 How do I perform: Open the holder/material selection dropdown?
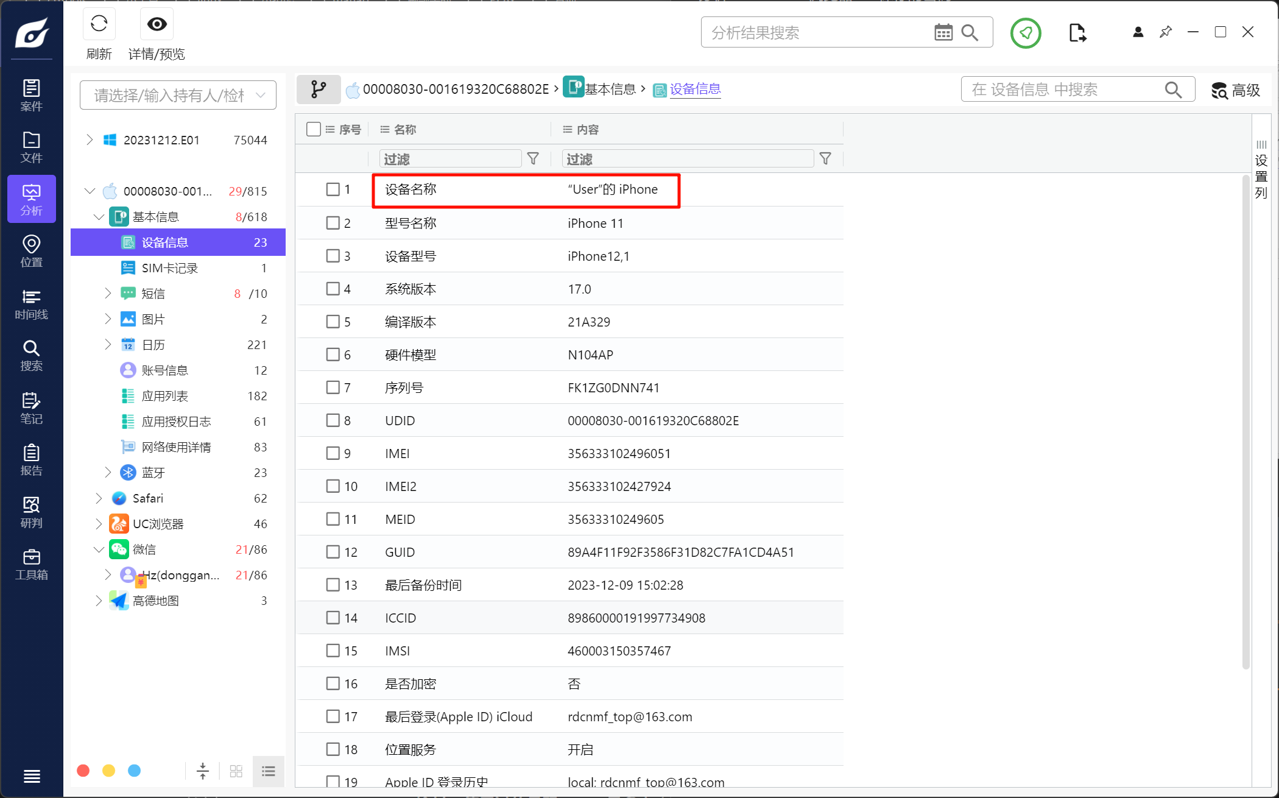[x=178, y=95]
